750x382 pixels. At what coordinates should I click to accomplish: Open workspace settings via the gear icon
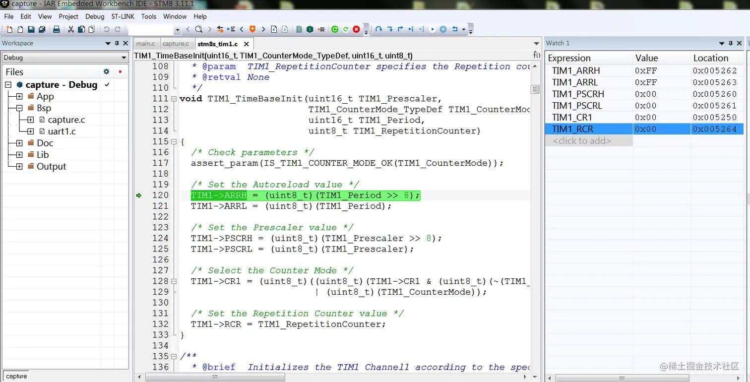point(106,71)
